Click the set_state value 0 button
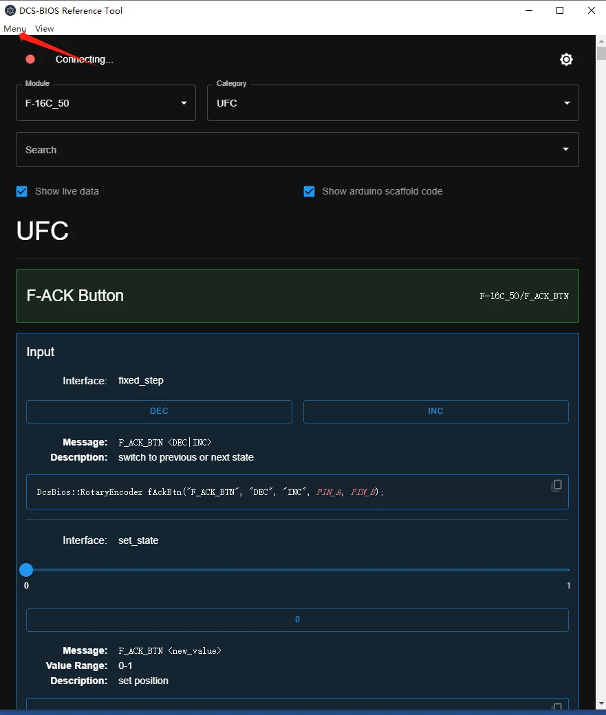This screenshot has width=606, height=715. point(297,619)
